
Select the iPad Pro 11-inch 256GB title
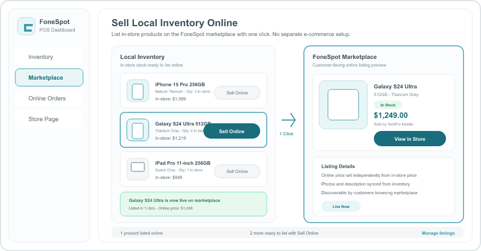(183, 163)
